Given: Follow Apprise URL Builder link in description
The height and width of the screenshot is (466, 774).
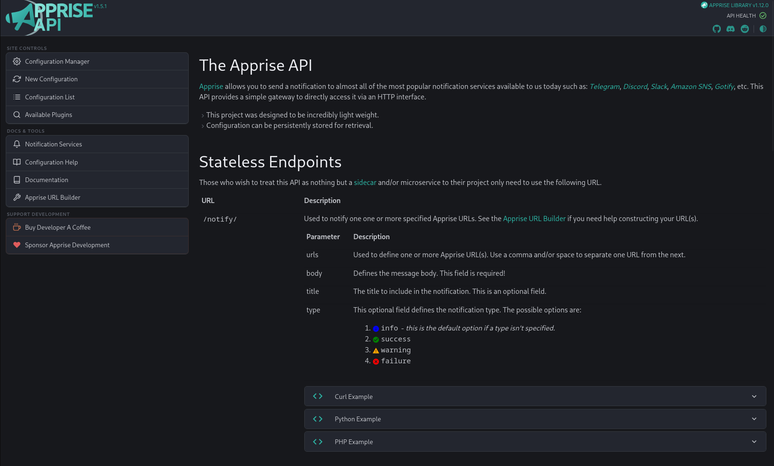Looking at the screenshot, I should point(534,219).
